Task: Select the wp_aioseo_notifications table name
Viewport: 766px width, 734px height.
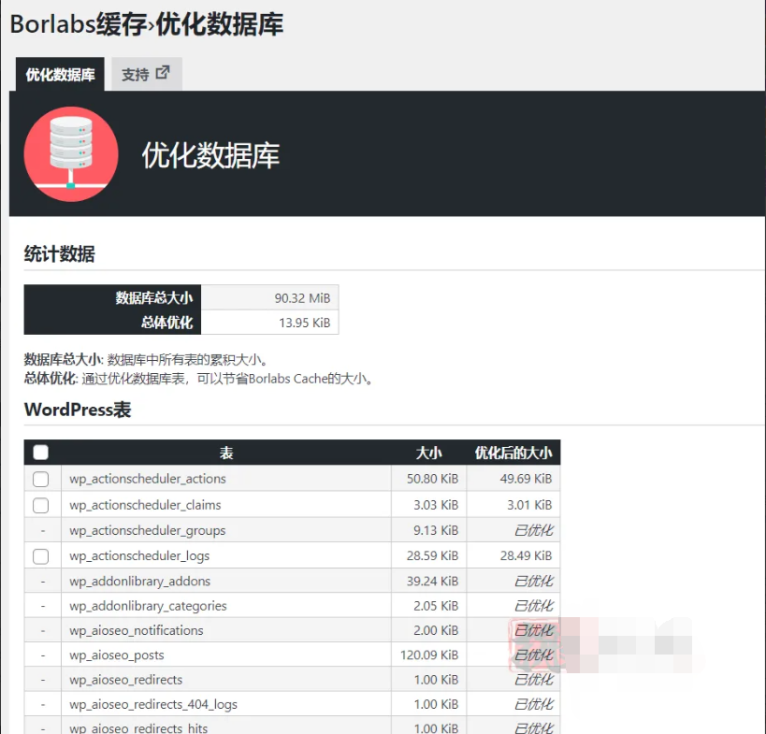Action: 137,630
